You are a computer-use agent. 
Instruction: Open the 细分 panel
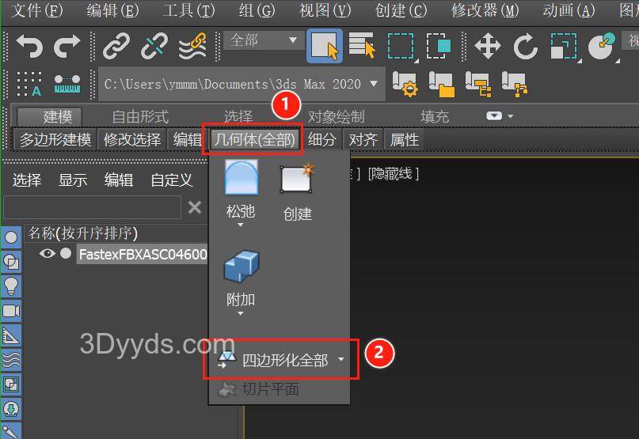(322, 140)
